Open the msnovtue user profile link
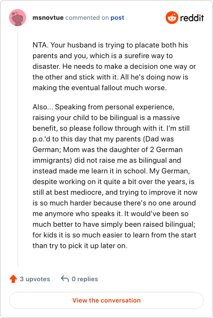 (48, 18)
